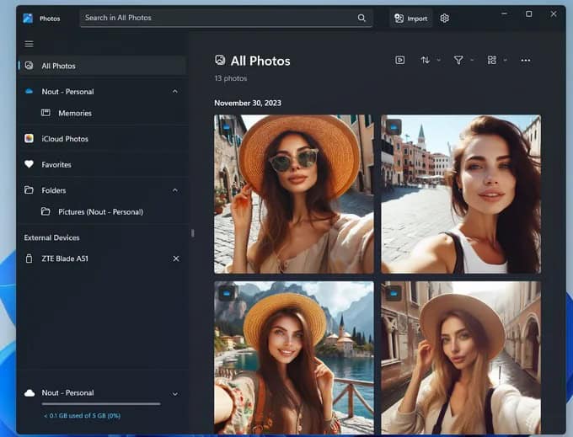Screen dimensions: 573x437
Task: Open selfie photo by the mountain lake
Action: pos(294,357)
